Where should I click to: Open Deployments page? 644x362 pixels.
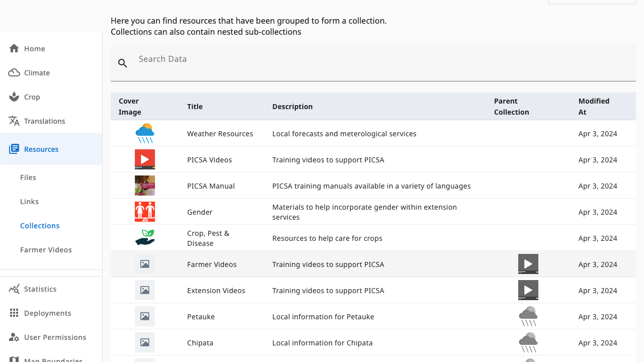click(51, 313)
